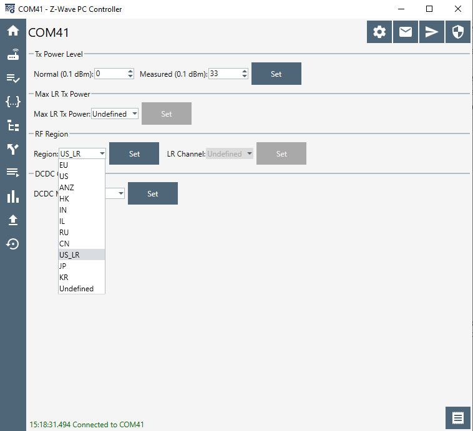This screenshot has height=431, width=473.
Task: Expand the Max LR Tx Power dropdown
Action: (115, 114)
